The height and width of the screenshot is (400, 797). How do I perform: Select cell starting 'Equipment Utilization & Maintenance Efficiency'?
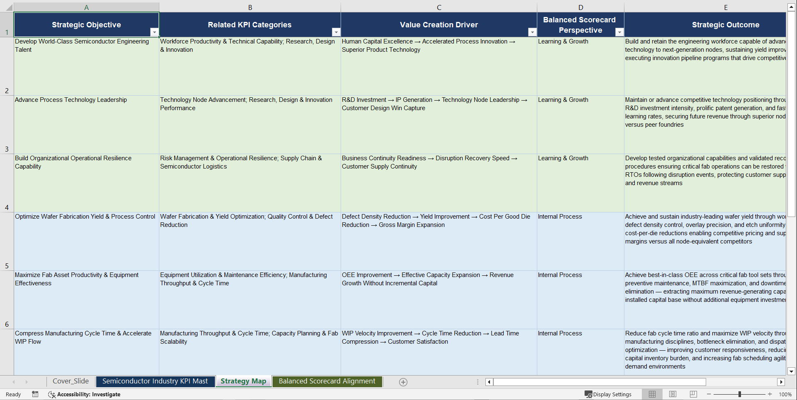point(250,300)
